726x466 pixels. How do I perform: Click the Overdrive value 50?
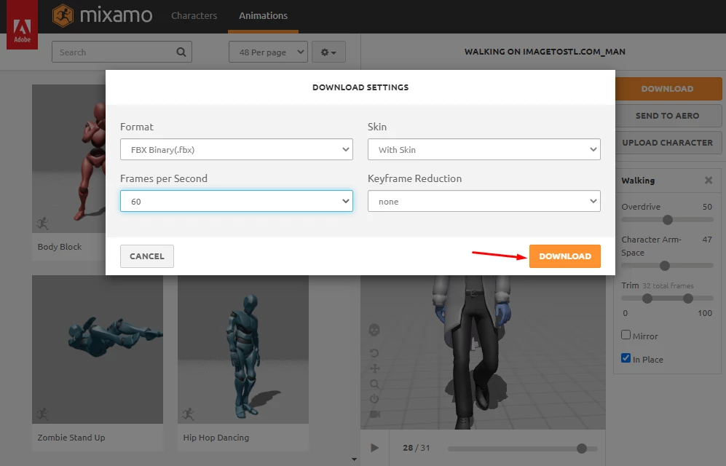click(x=707, y=207)
